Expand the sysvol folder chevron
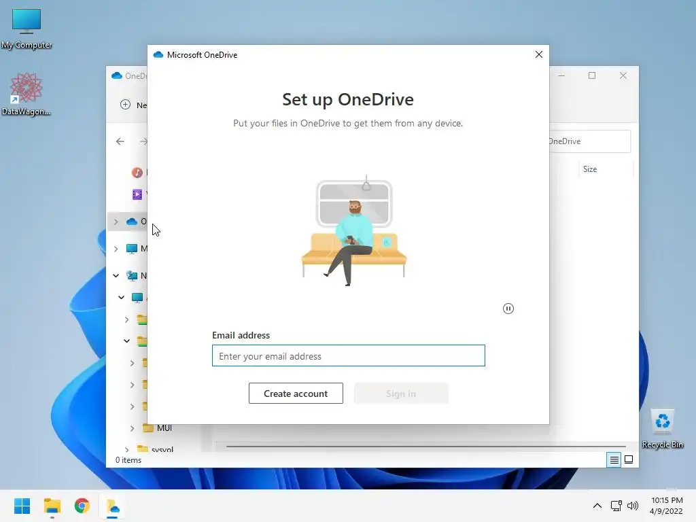This screenshot has width=696, height=522. (127, 449)
